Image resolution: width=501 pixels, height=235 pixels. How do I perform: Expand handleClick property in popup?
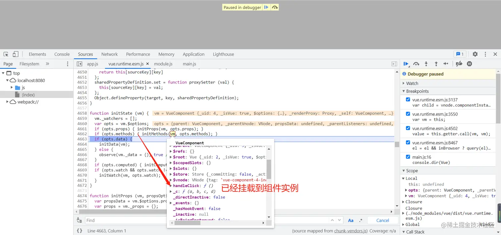171,186
